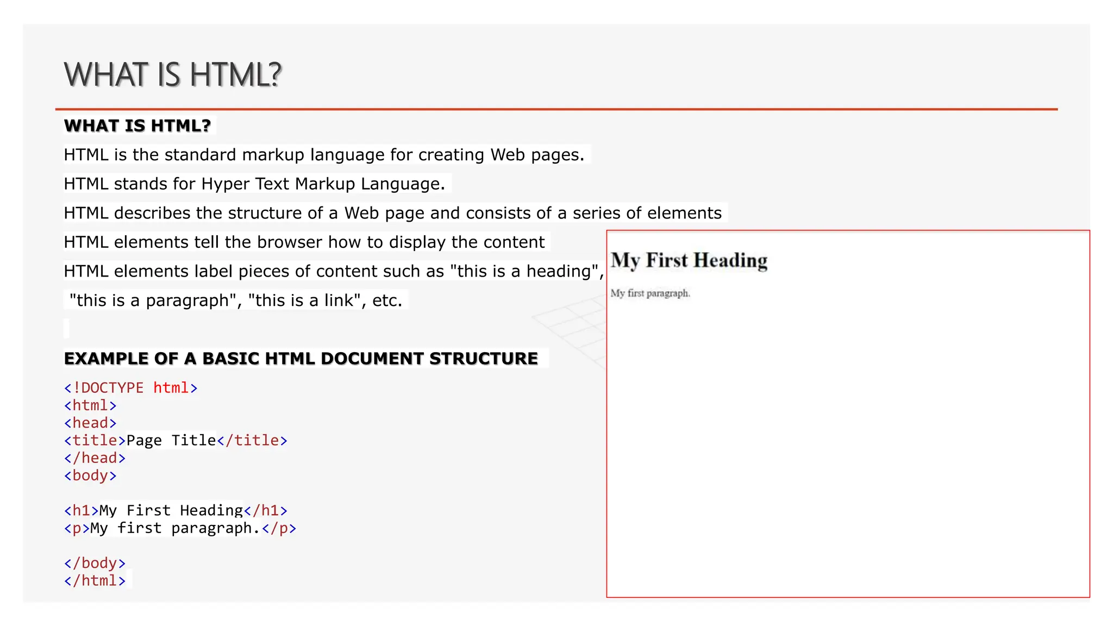Click the rendered 'My First Heading' preview text
The height and width of the screenshot is (626, 1113).
pos(689,260)
